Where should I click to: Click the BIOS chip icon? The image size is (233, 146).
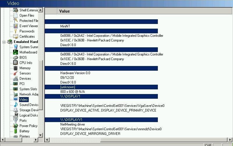click(x=15, y=58)
